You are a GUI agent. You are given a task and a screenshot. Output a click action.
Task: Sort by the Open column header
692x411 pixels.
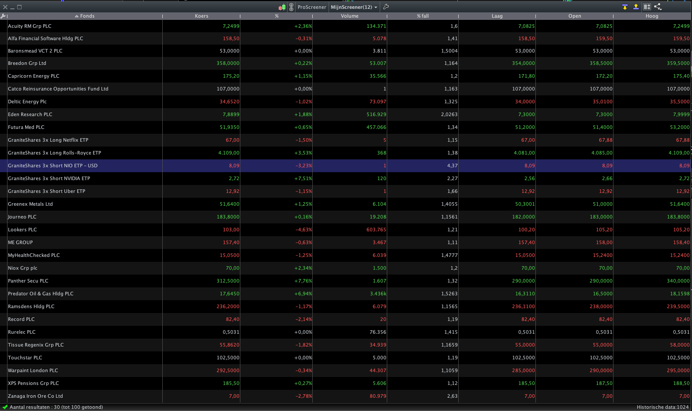[x=575, y=16]
